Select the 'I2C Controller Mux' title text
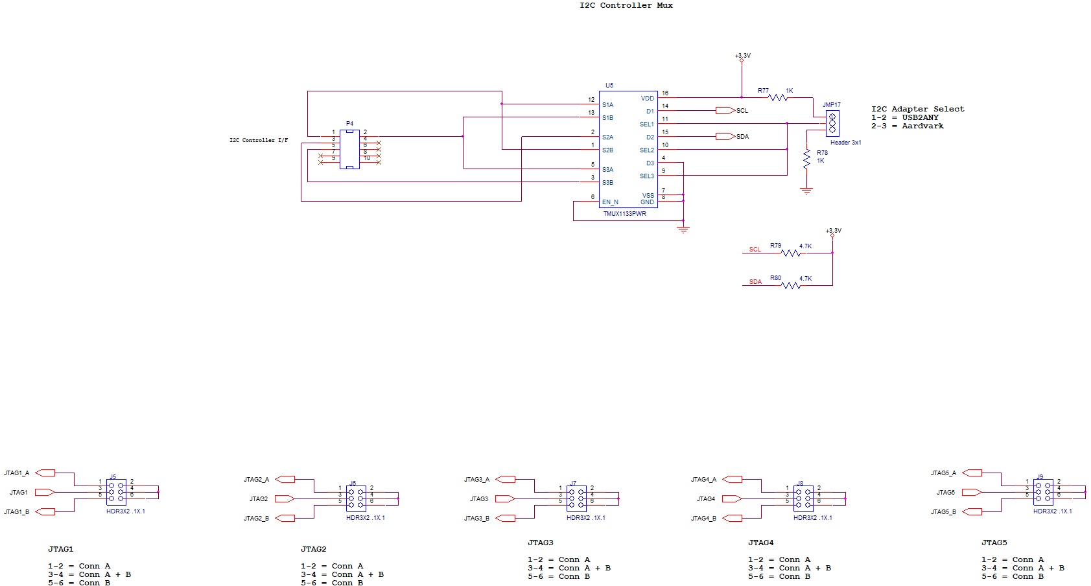The width and height of the screenshot is (1091, 586). (x=626, y=5)
